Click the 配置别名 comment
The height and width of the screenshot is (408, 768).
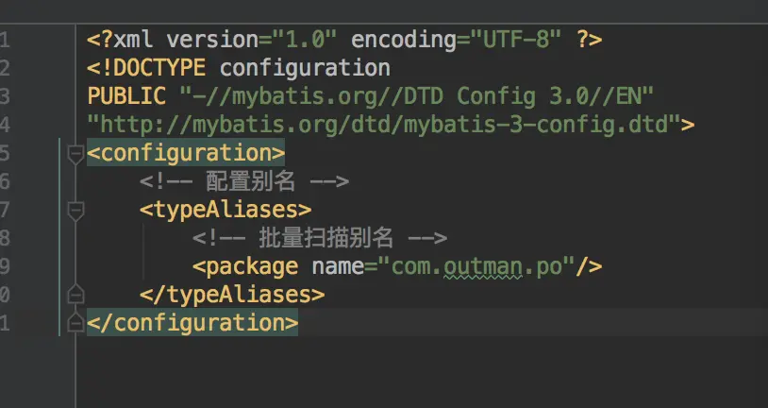pyautogui.click(x=244, y=181)
